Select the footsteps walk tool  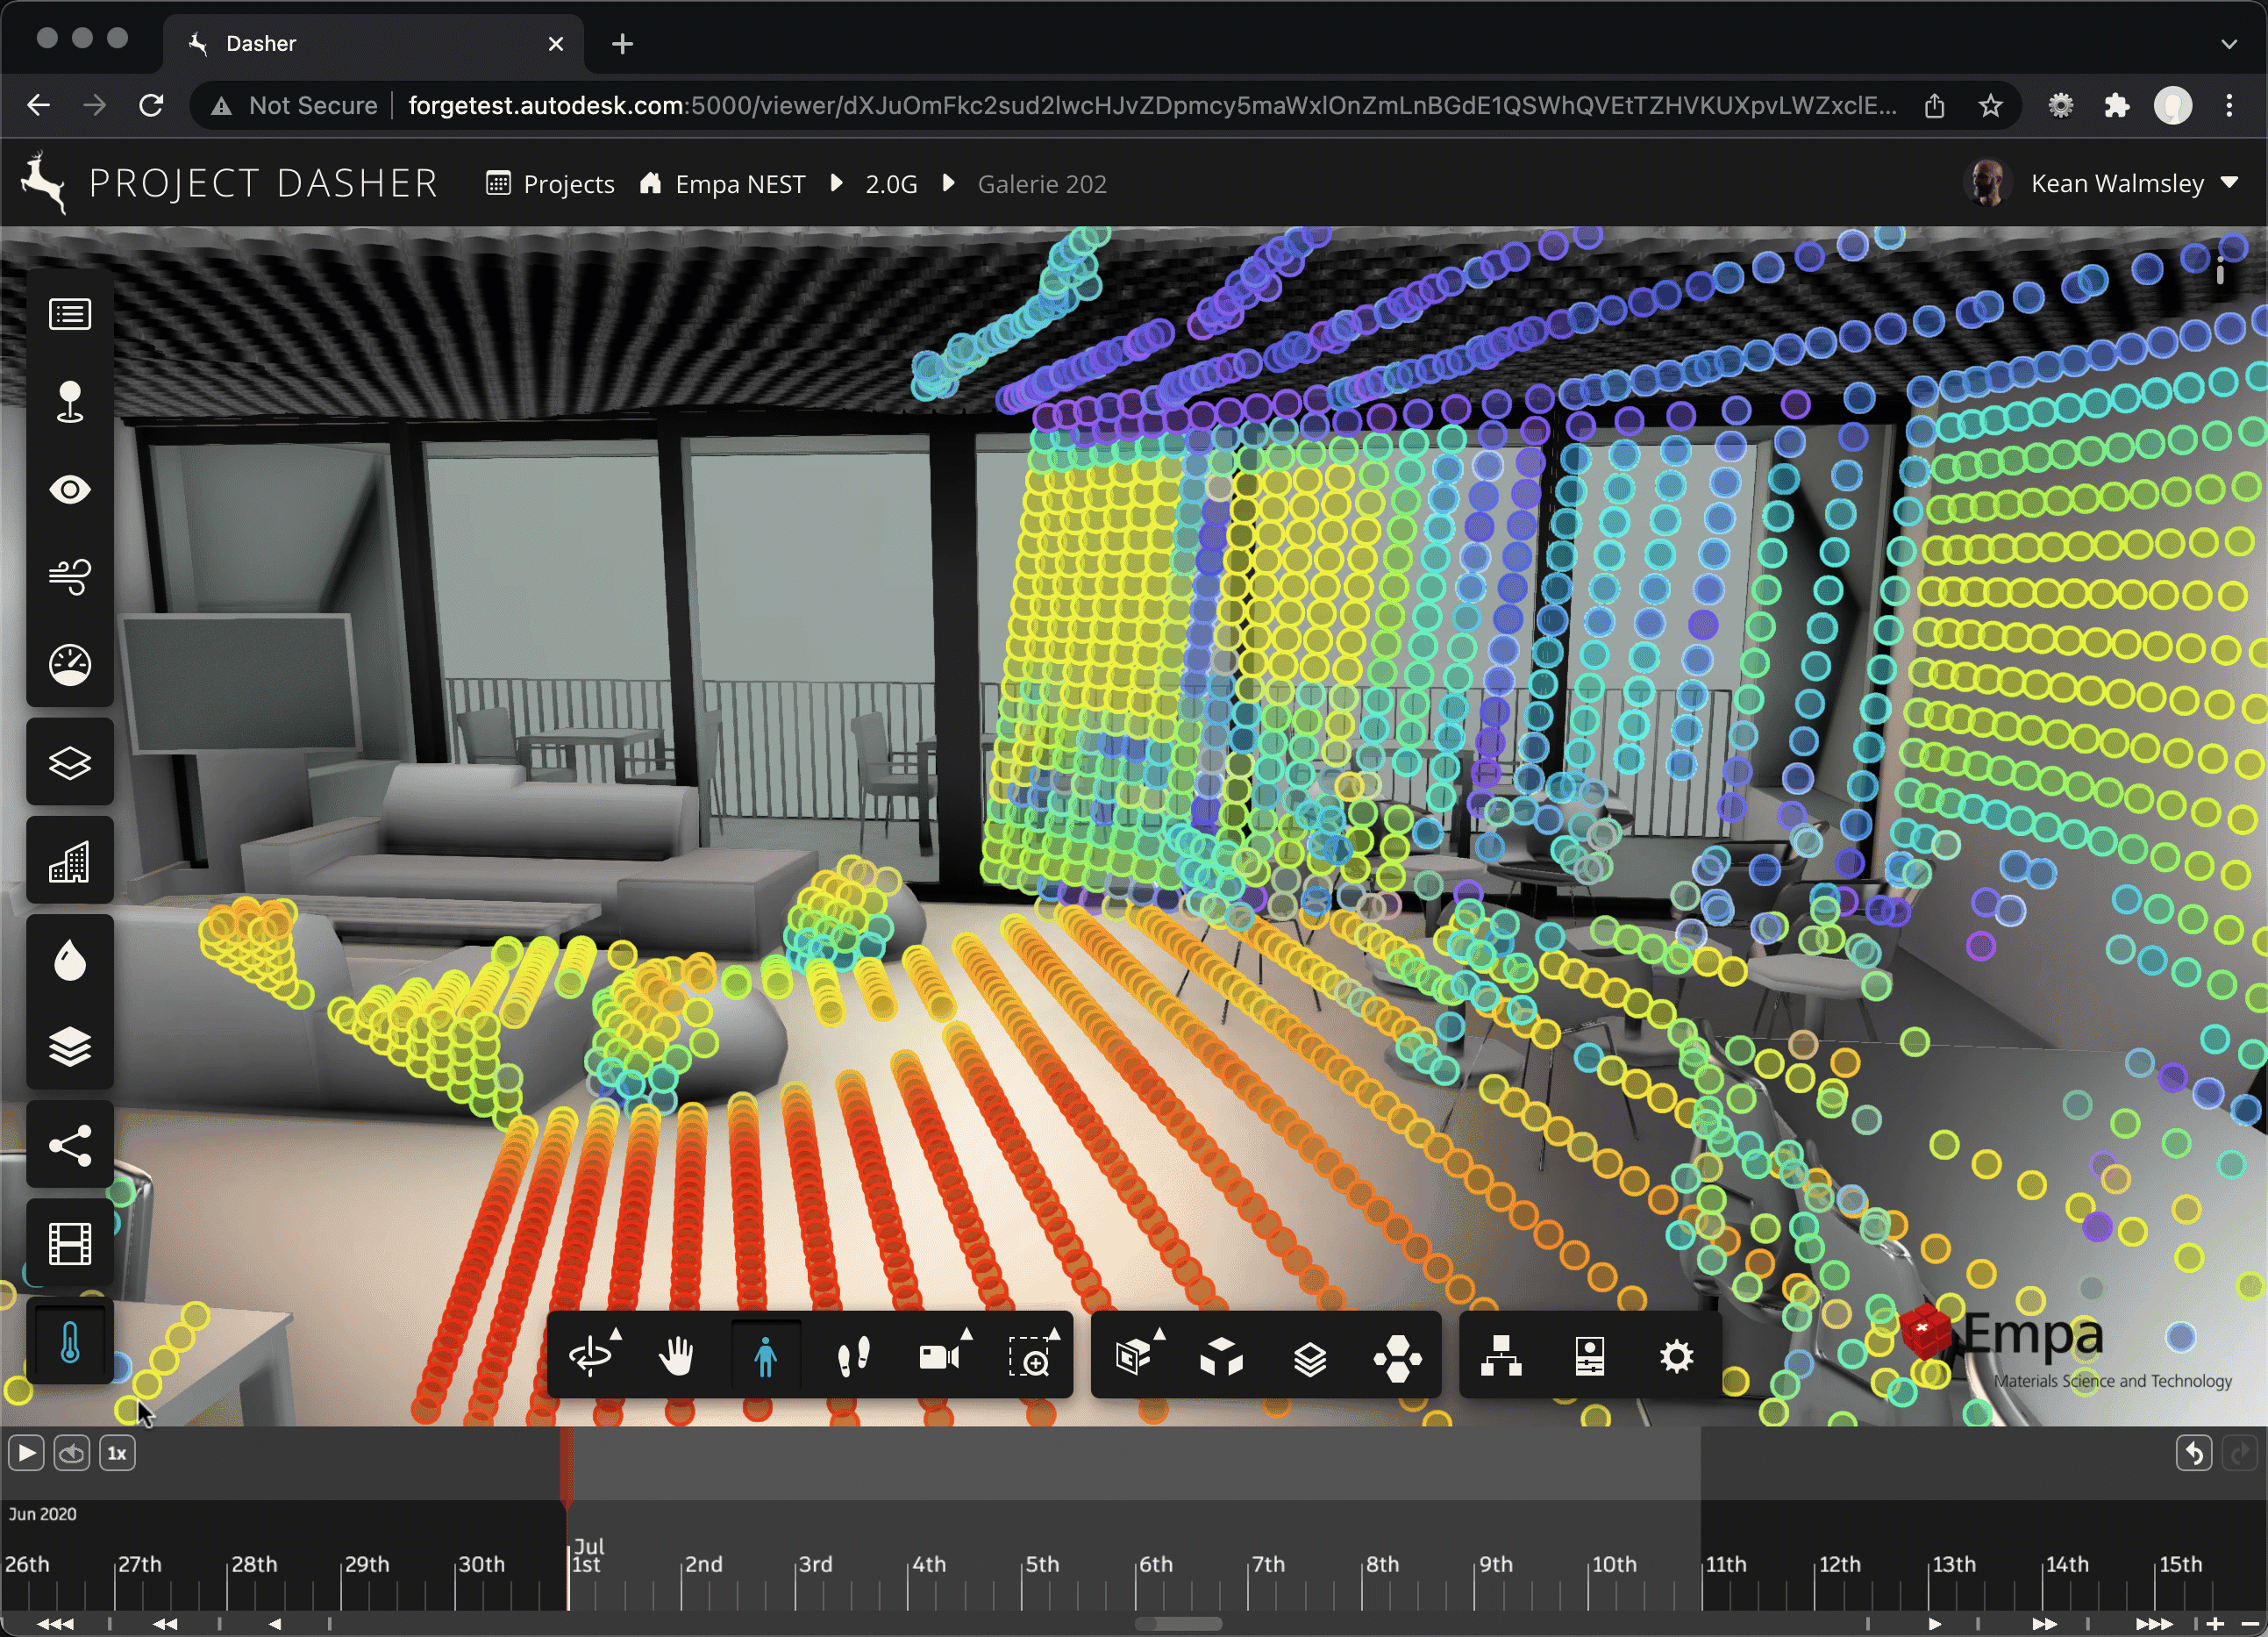click(x=853, y=1357)
